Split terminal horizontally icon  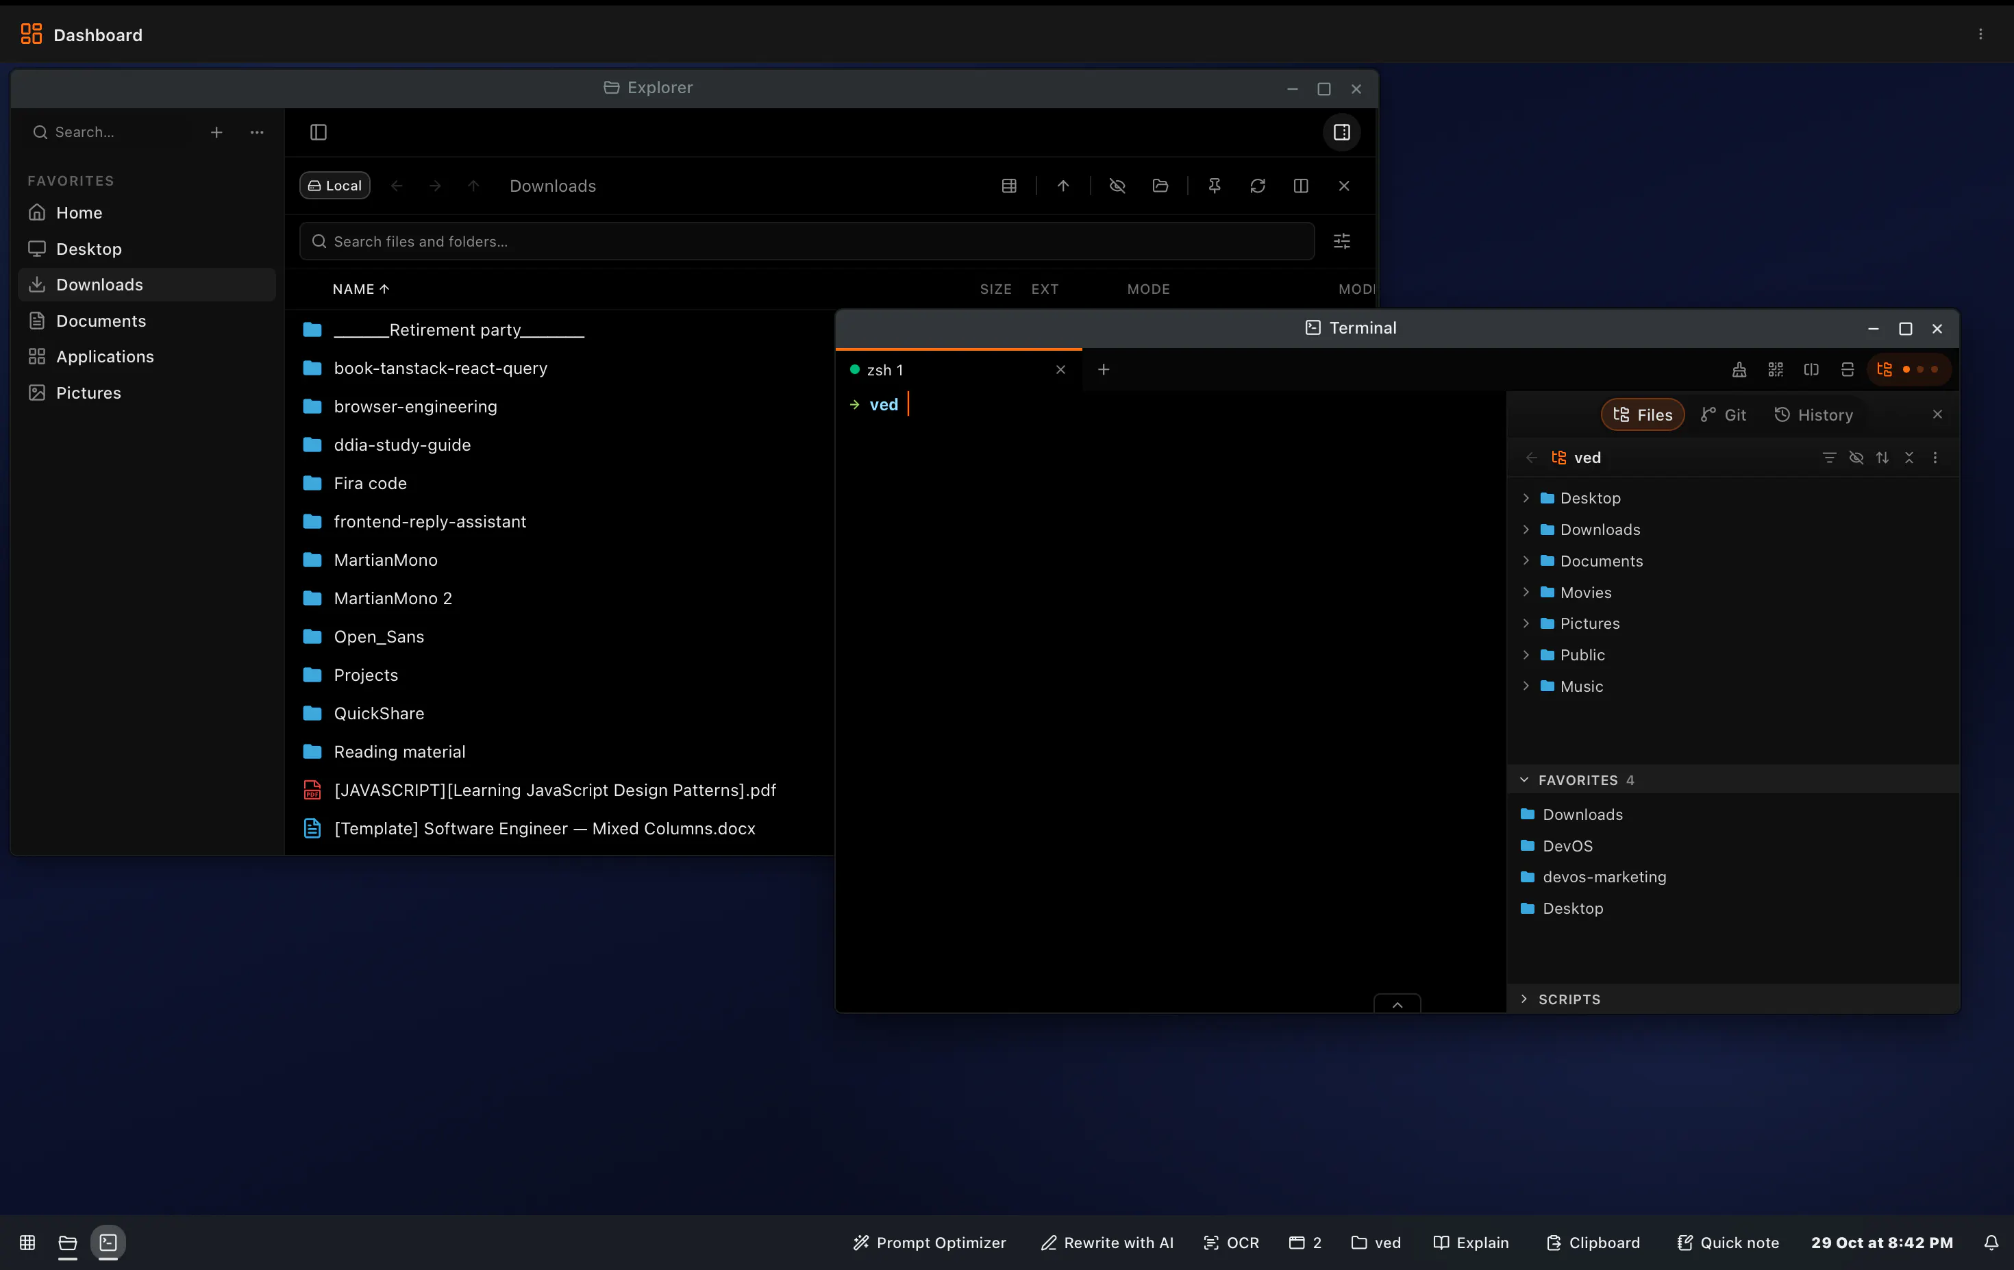click(x=1848, y=369)
